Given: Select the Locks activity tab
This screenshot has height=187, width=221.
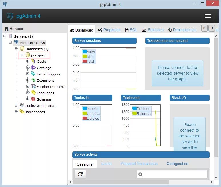Looking at the screenshot, I should (106, 164).
